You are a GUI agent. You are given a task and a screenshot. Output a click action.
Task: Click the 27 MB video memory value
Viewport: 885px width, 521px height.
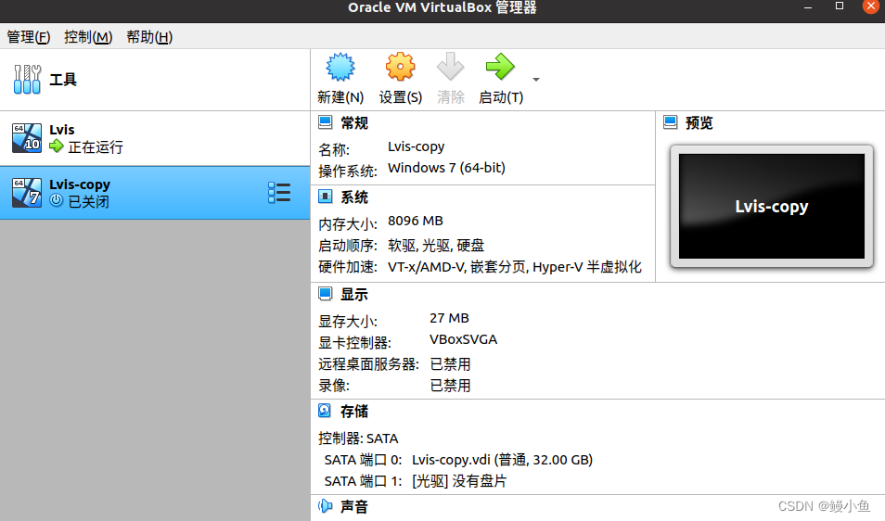449,319
